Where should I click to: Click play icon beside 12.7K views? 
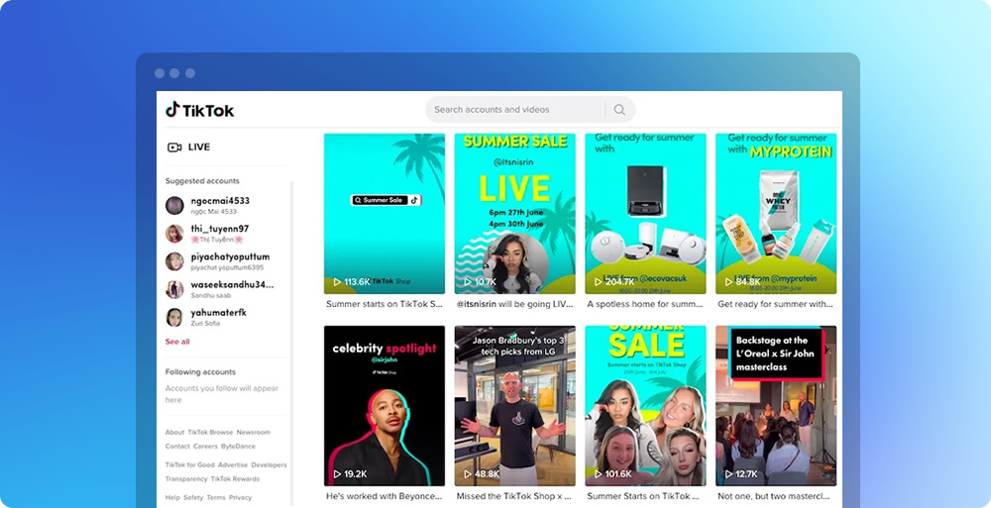coord(728,474)
